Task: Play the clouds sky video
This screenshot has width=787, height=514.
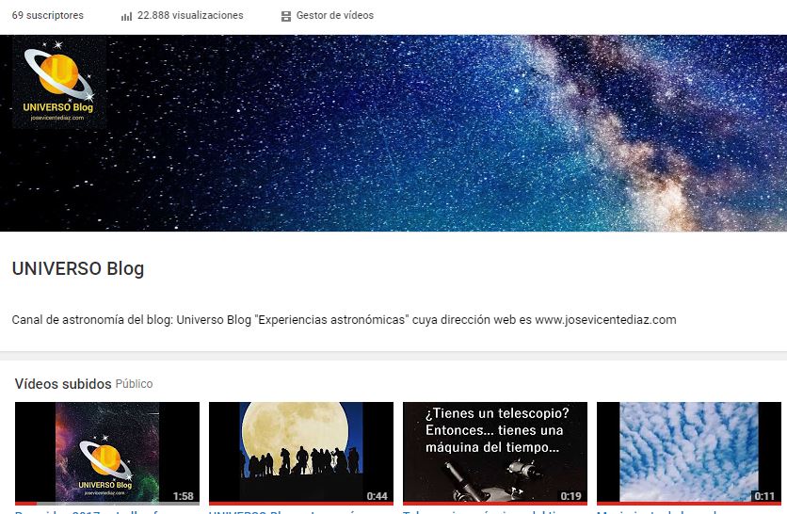Action: [689, 452]
